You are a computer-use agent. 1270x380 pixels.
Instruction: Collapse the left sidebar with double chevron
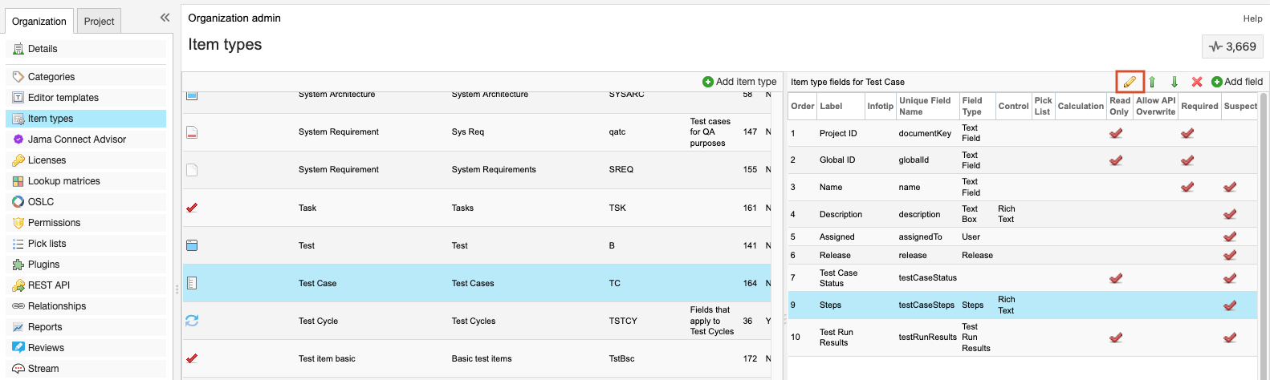tap(165, 17)
